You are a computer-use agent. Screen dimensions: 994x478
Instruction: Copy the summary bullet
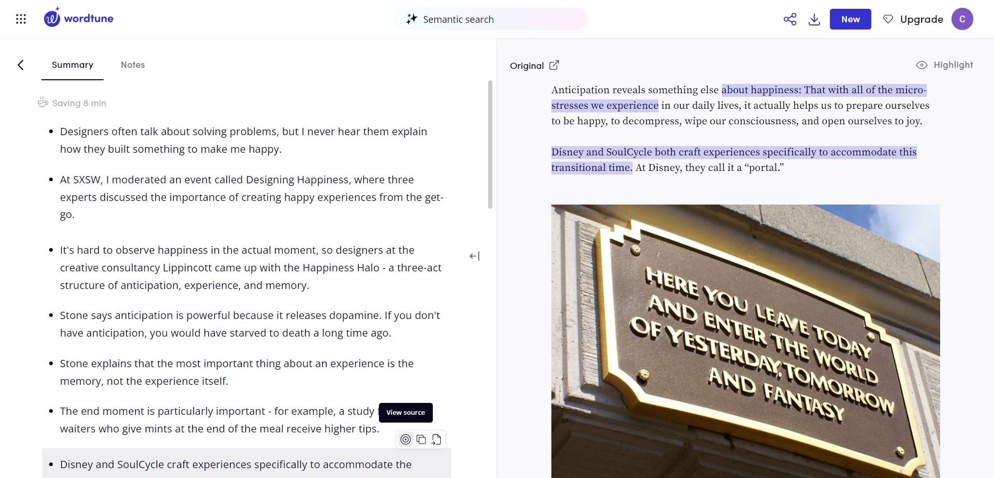click(x=421, y=440)
